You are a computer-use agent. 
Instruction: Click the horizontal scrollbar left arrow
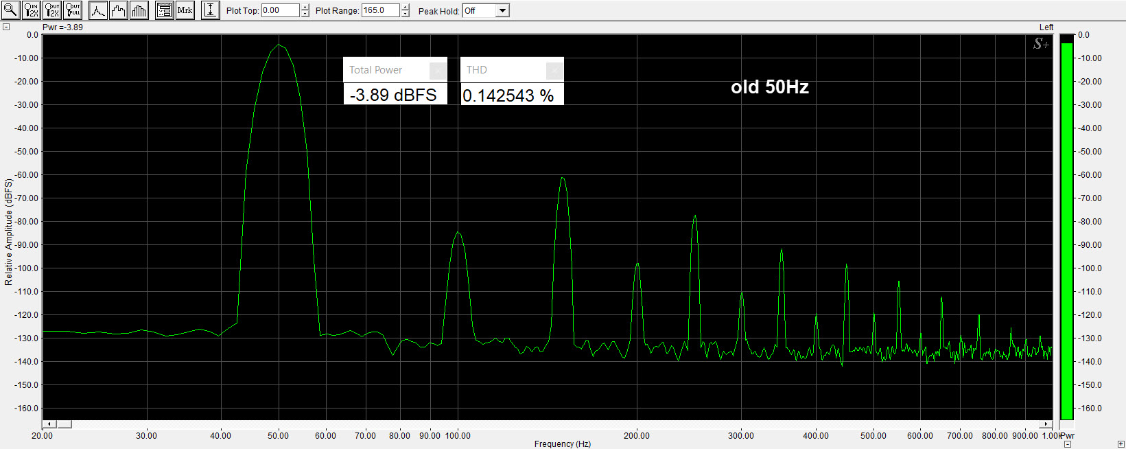click(48, 424)
